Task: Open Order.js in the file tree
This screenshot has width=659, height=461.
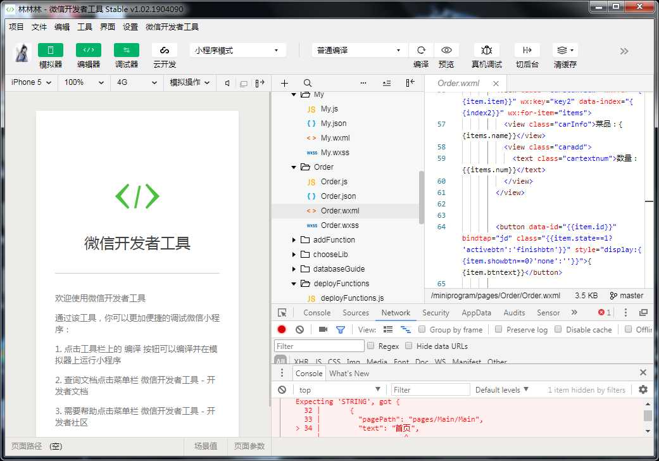Action: click(x=334, y=182)
